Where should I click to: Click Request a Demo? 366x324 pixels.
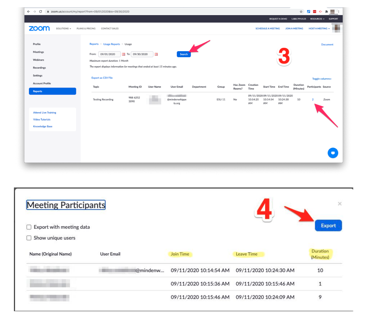click(x=278, y=19)
